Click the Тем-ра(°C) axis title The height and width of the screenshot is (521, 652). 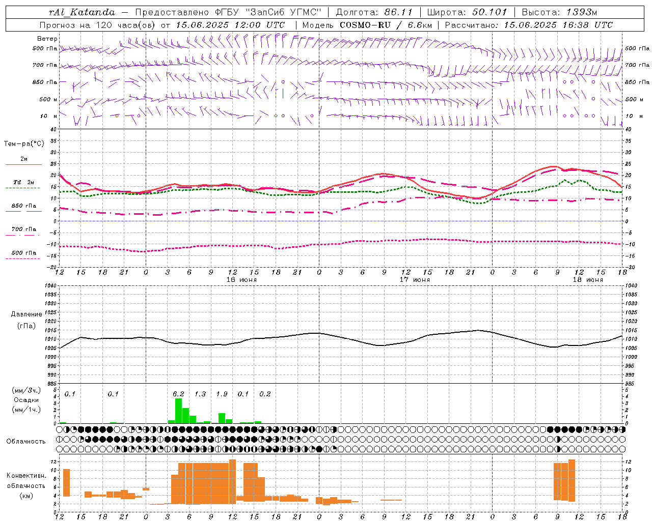pyautogui.click(x=24, y=143)
